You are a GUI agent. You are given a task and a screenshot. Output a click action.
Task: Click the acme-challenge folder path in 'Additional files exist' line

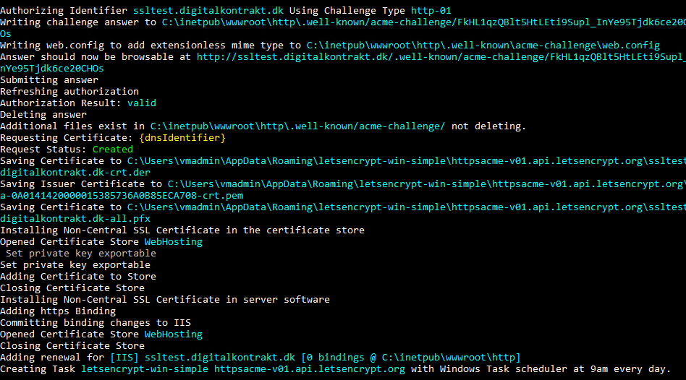point(298,126)
